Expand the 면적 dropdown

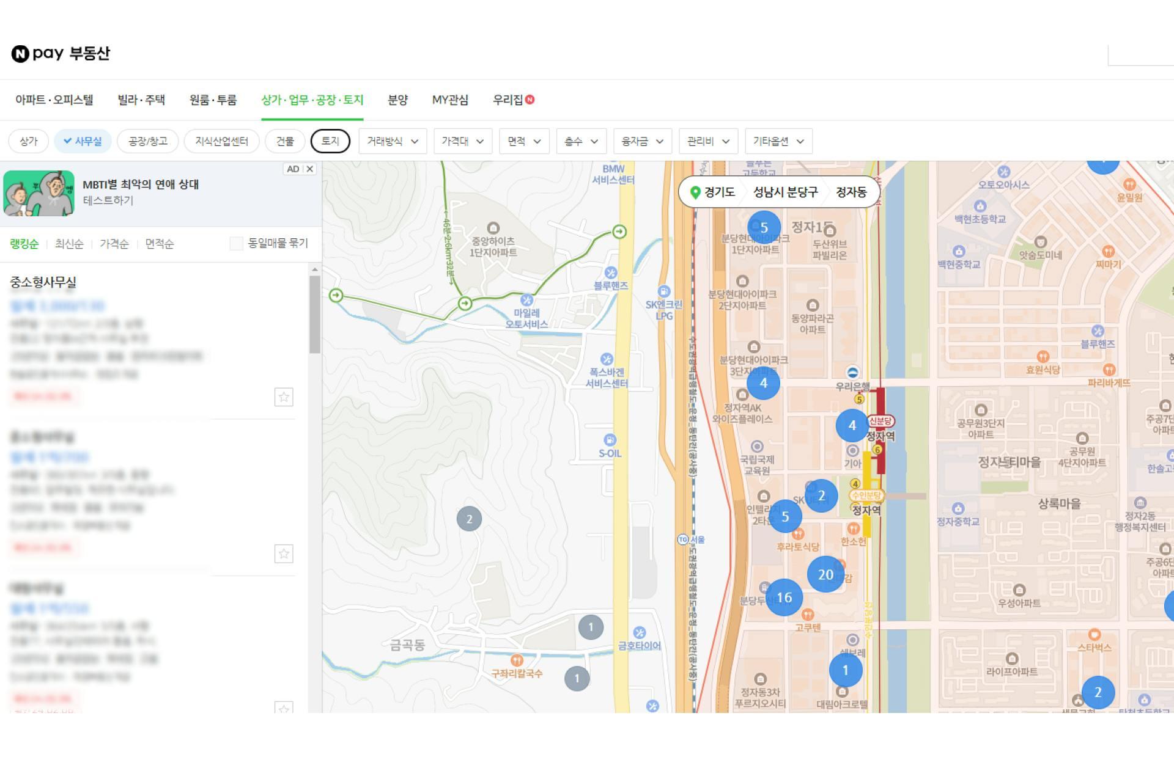tap(524, 141)
